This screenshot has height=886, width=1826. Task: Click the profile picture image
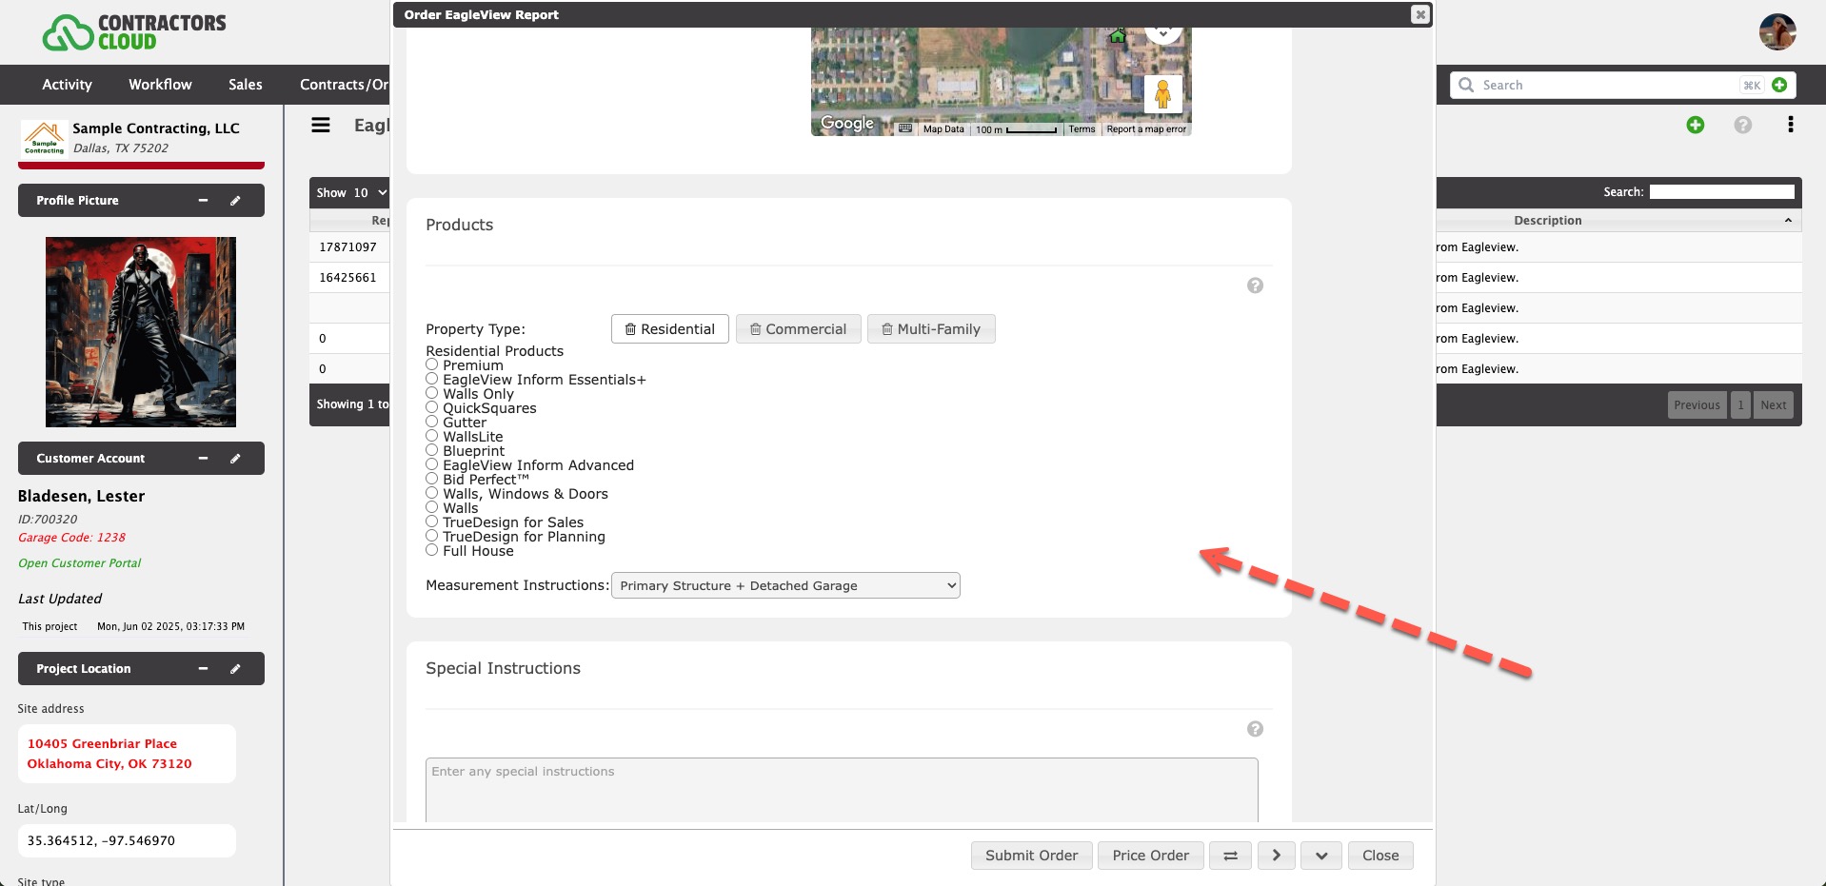pos(141,332)
